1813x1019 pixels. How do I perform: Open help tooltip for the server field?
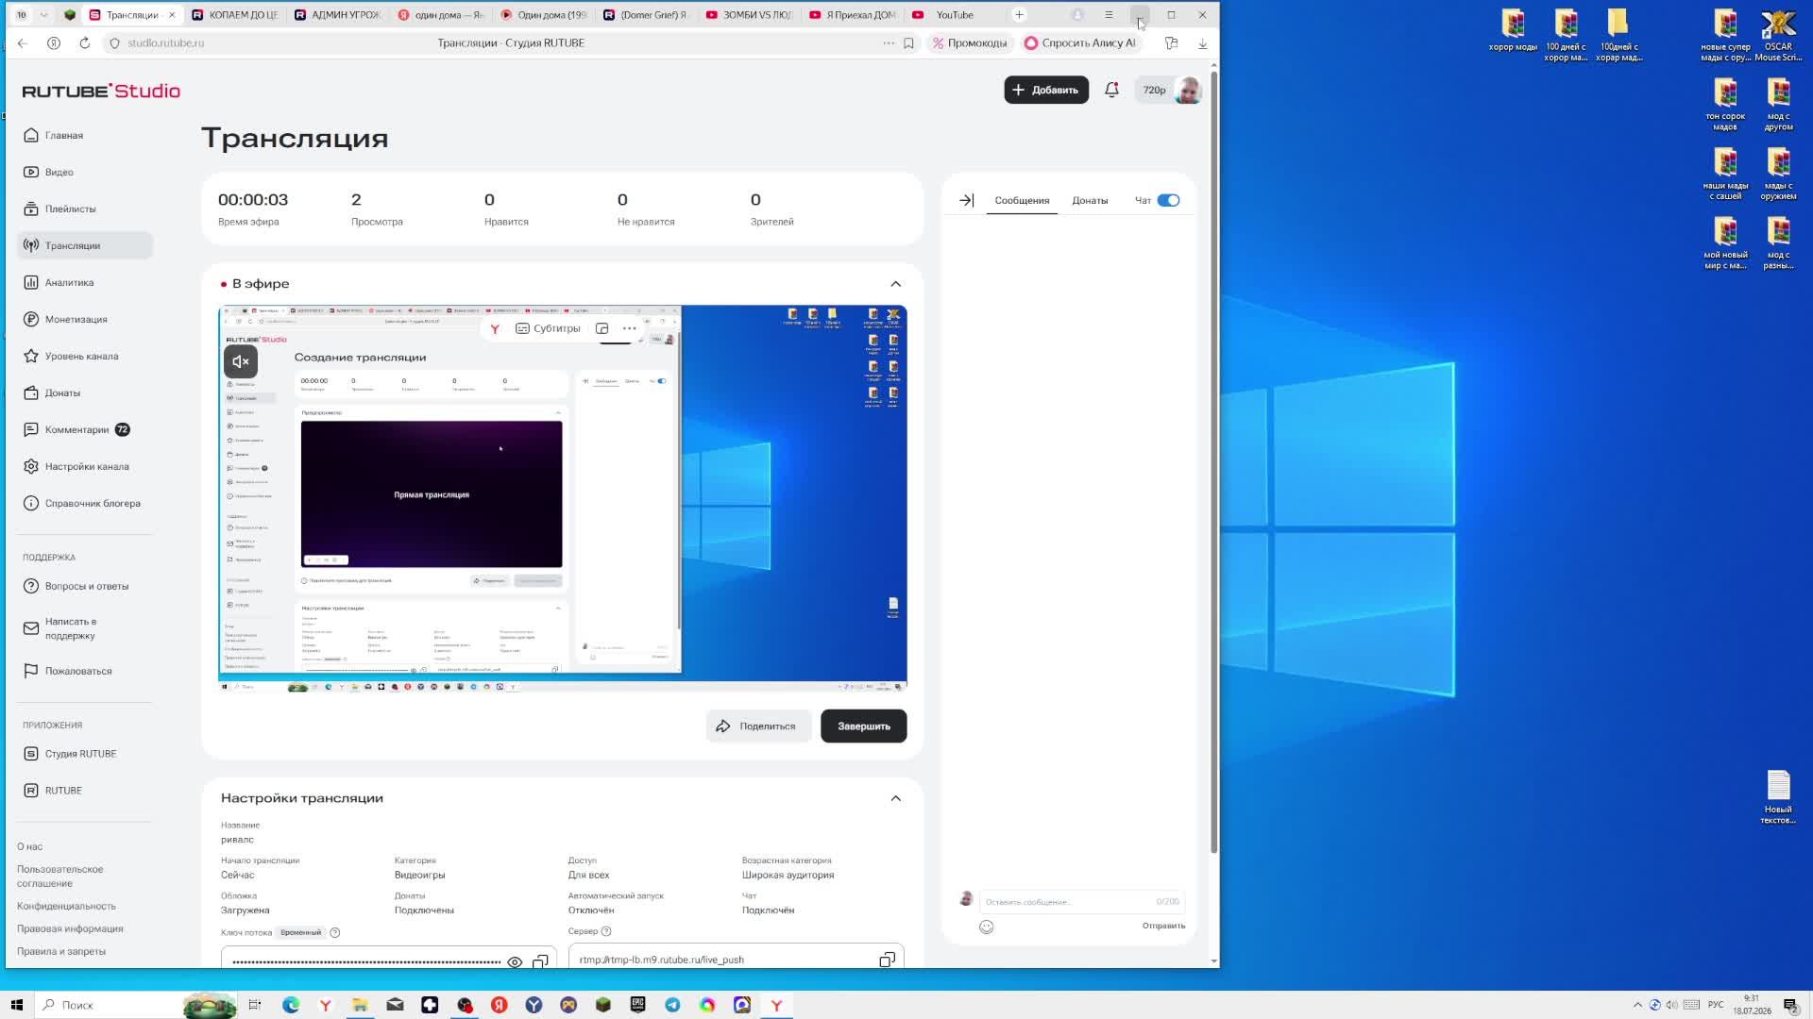coord(606,931)
